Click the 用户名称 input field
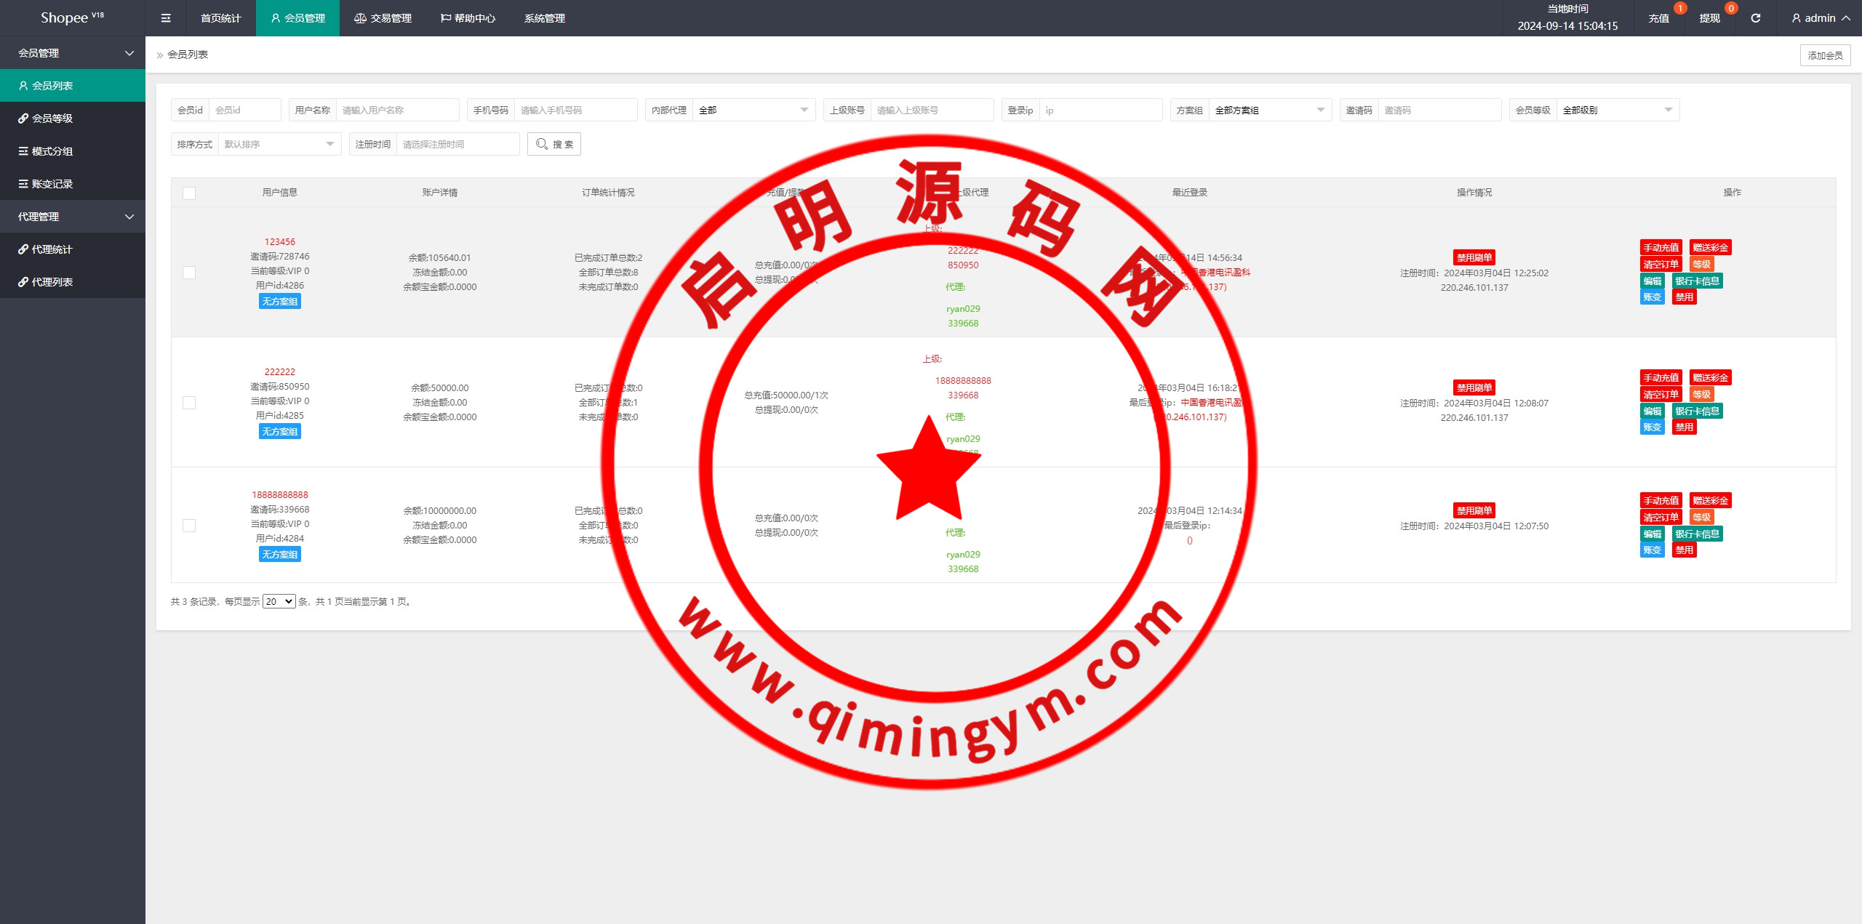 coord(396,110)
